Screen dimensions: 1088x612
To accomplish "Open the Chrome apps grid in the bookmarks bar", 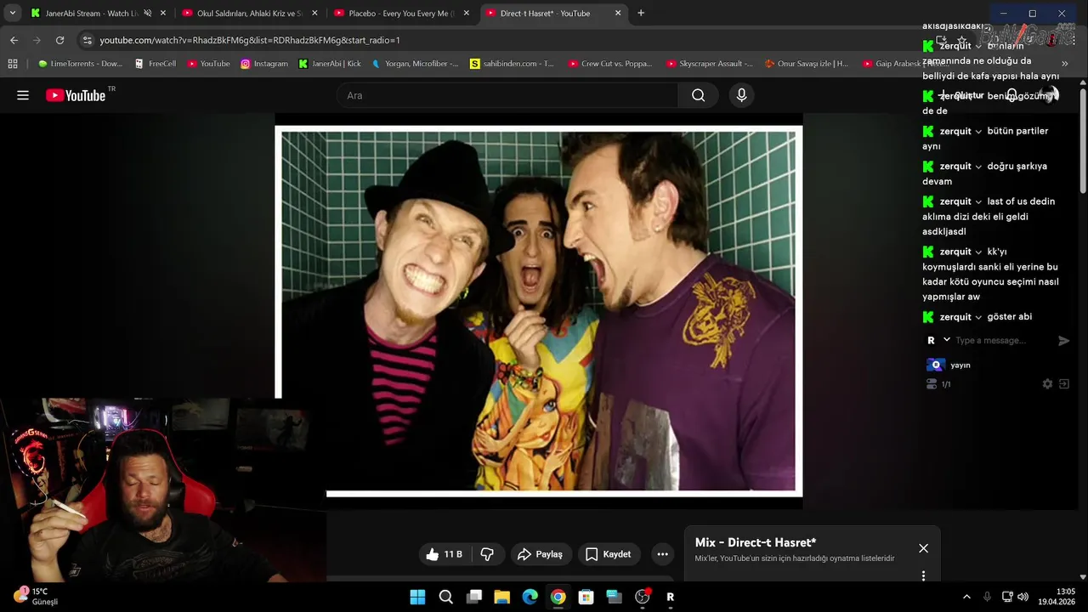I will click(13, 64).
